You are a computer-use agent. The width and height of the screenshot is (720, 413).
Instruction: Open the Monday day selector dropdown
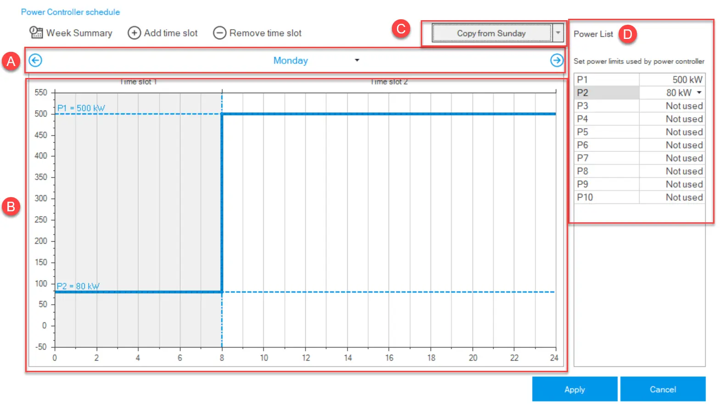coord(357,60)
